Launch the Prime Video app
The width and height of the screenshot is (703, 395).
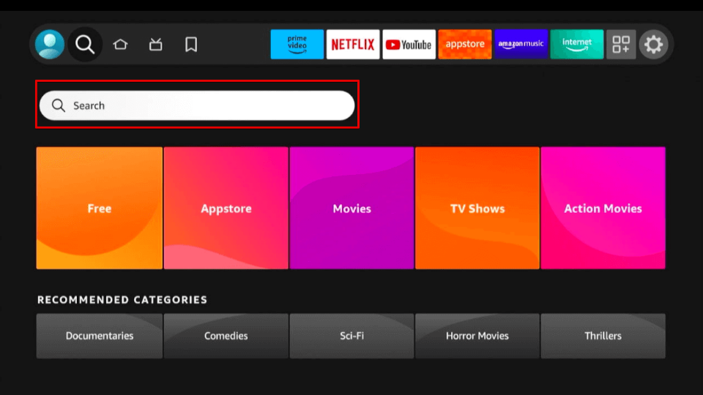pyautogui.click(x=297, y=45)
